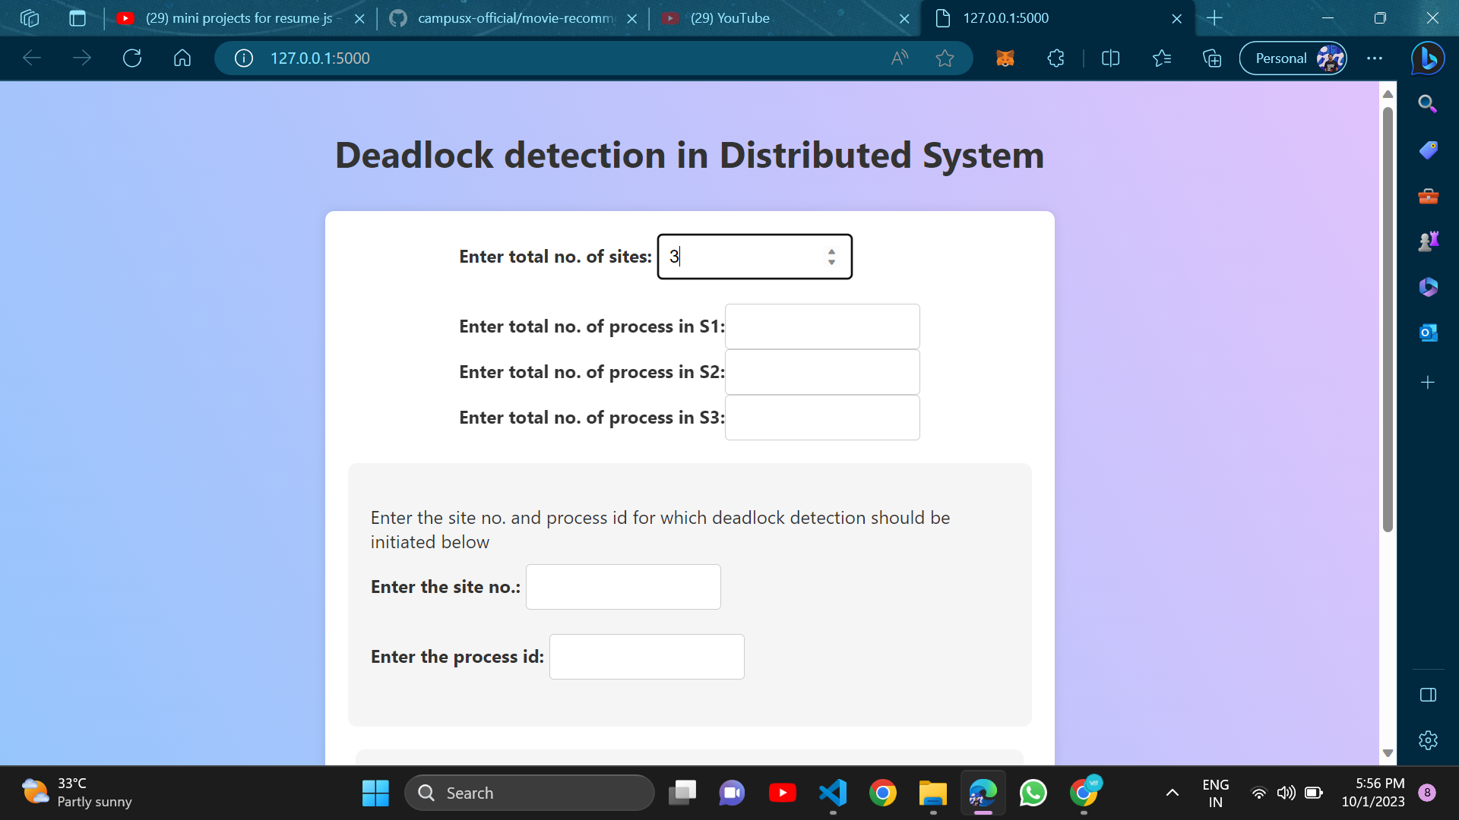The image size is (1459, 820).
Task: Launch Visual Studio Code from the taskbar
Action: pos(834,792)
